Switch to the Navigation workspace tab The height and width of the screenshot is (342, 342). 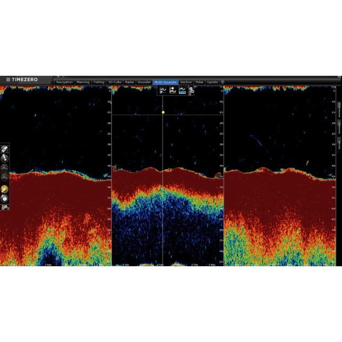point(64,82)
